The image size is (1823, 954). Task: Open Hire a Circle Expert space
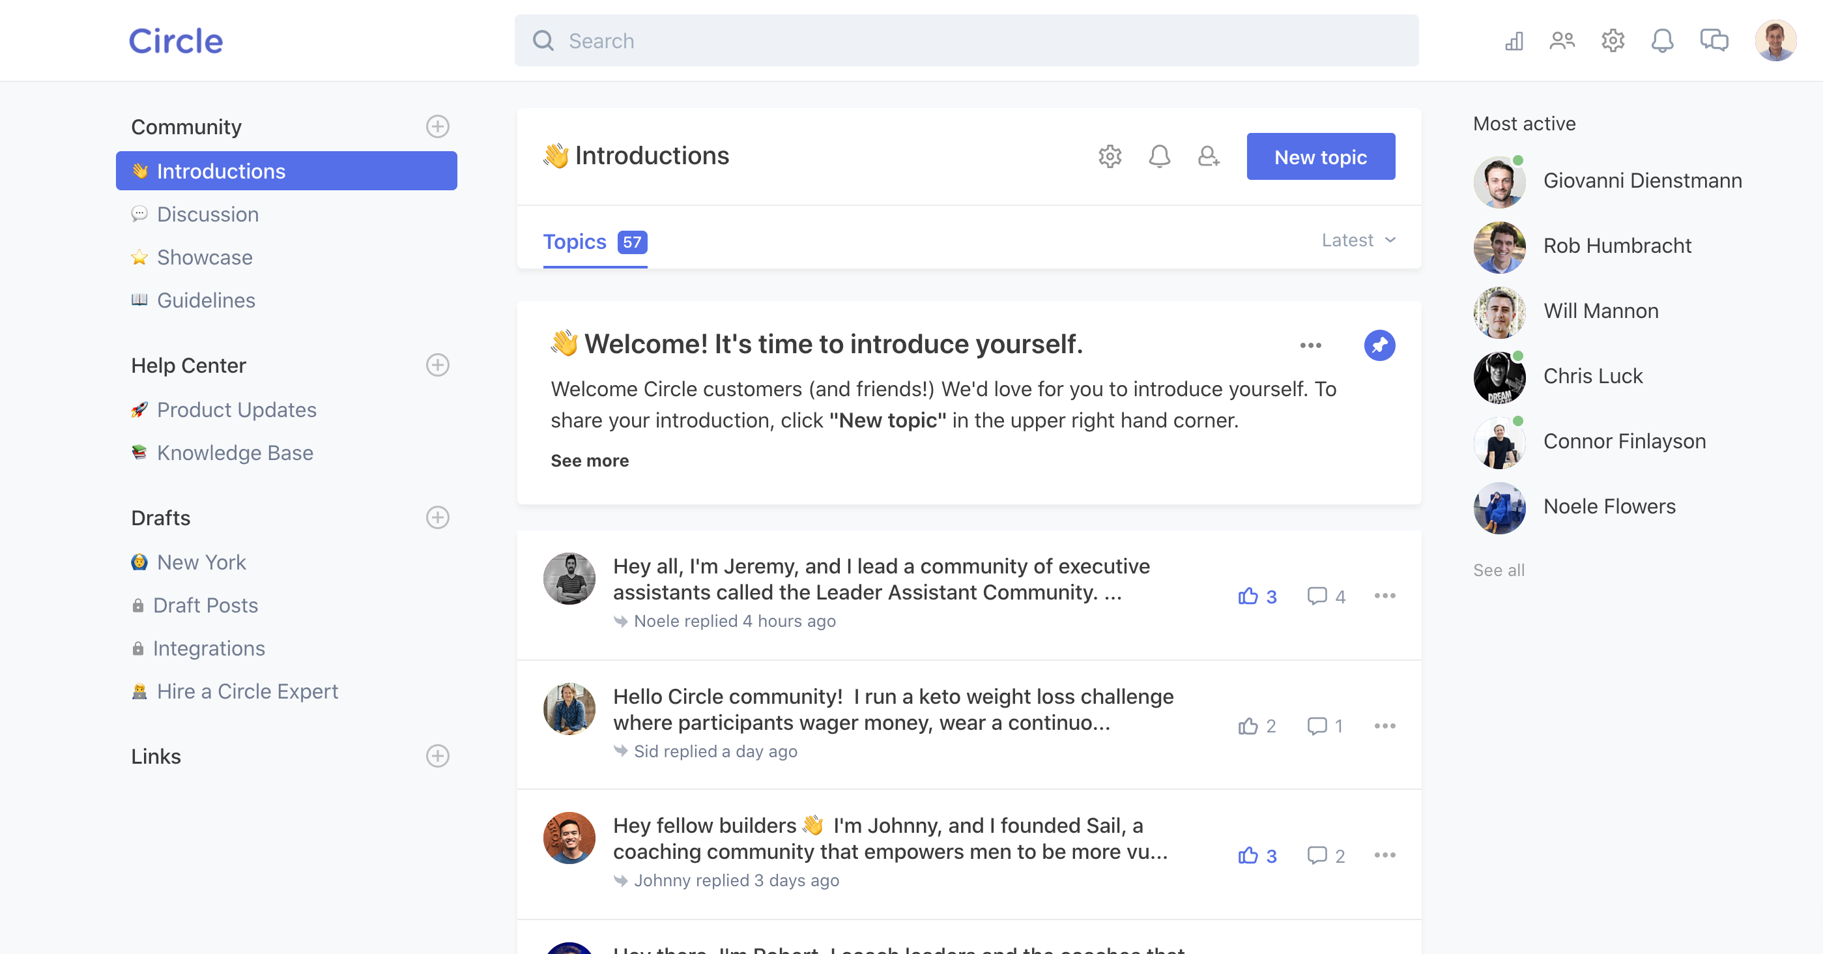click(x=235, y=691)
